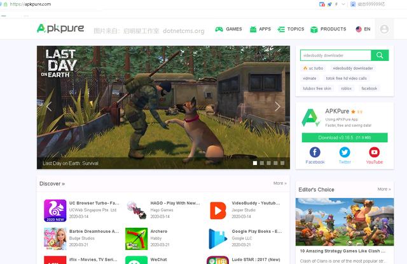Click the 'HAGO - Play With New...' title
This screenshot has height=264, width=407.
pyautogui.click(x=176, y=203)
